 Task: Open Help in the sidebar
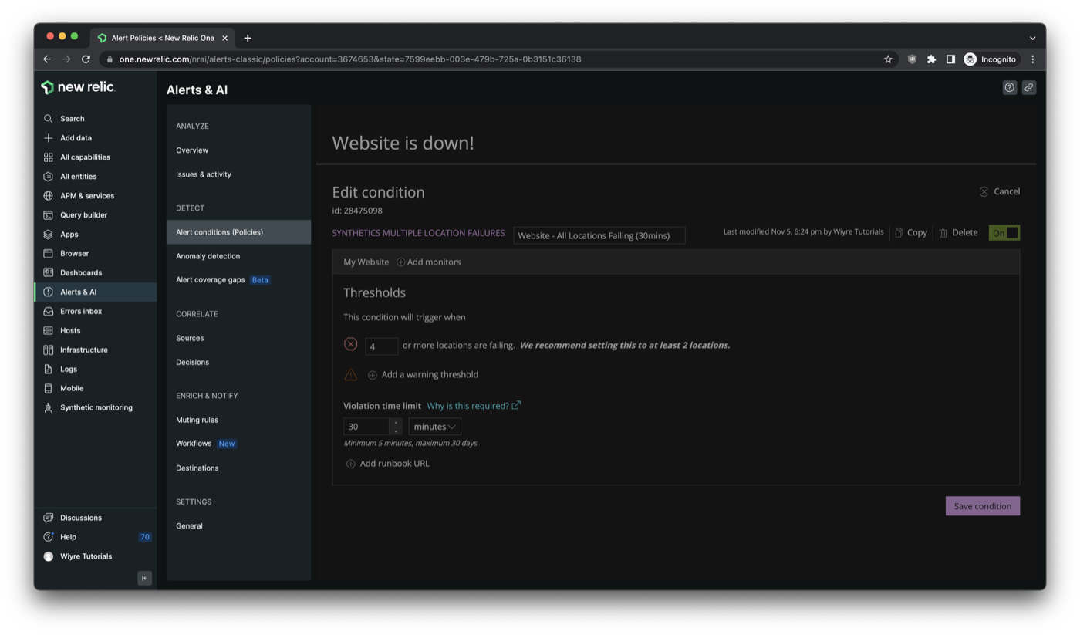(x=68, y=537)
